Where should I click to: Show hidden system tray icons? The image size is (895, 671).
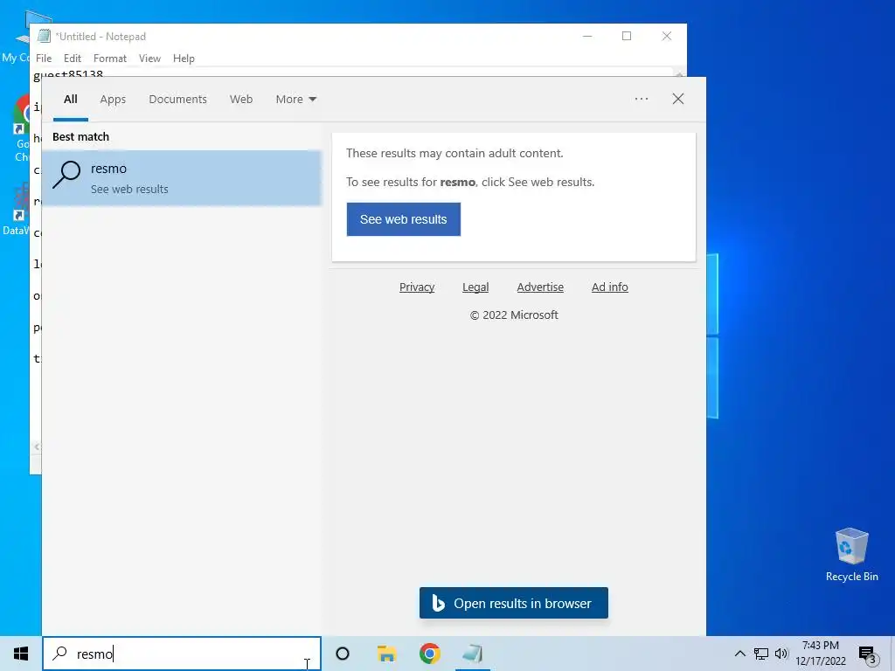click(739, 654)
